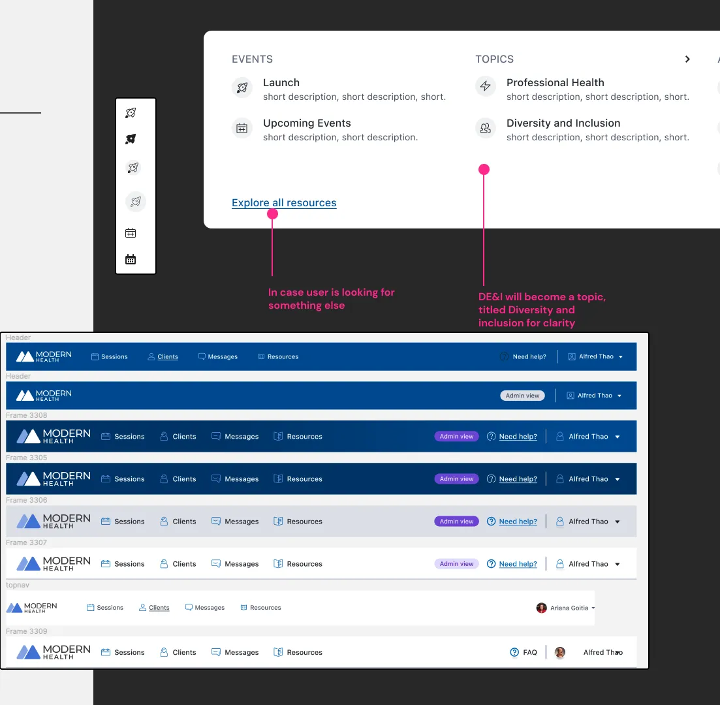The image size is (720, 705).
Task: Open the Launch event title
Action: click(281, 83)
